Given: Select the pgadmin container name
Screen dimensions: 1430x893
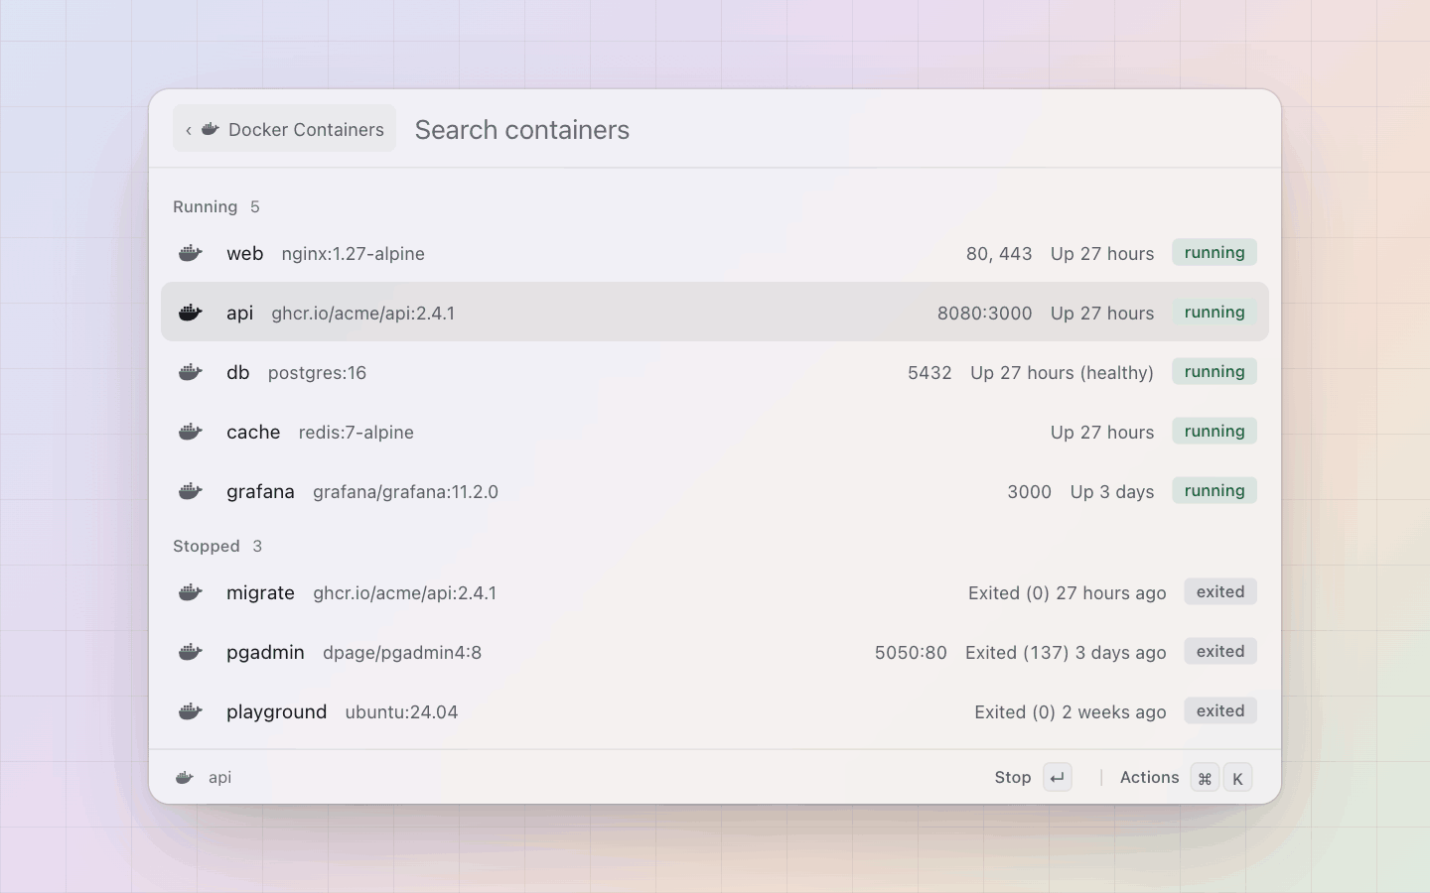Looking at the screenshot, I should pos(265,652).
